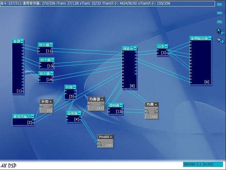Open triangle menu of 麦克风输入 module

(x=33, y=116)
